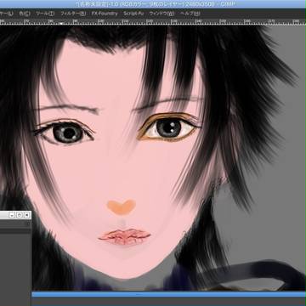Minimize the floating dock window
Viewport: 306px width, 306px height.
coord(12,215)
